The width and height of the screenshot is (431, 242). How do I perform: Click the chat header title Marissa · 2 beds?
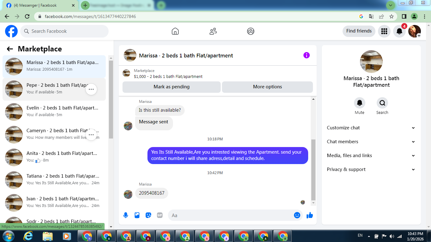tap(186, 56)
